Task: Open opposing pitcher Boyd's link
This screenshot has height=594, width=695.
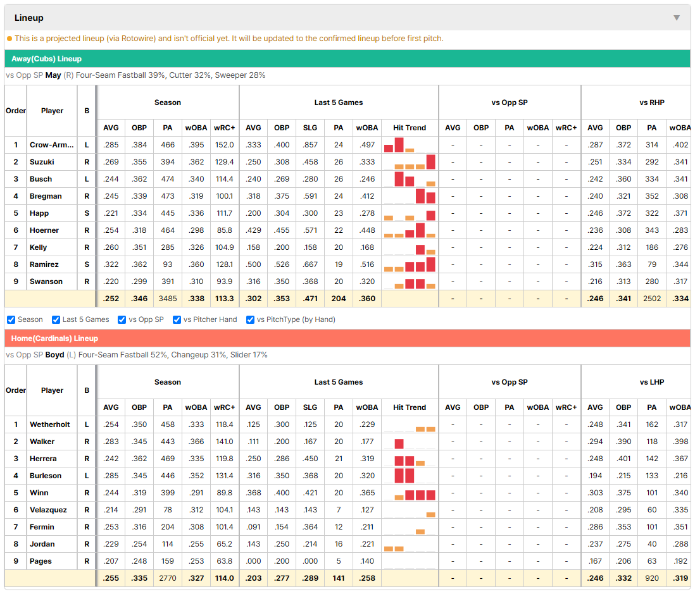Action: pyautogui.click(x=54, y=355)
